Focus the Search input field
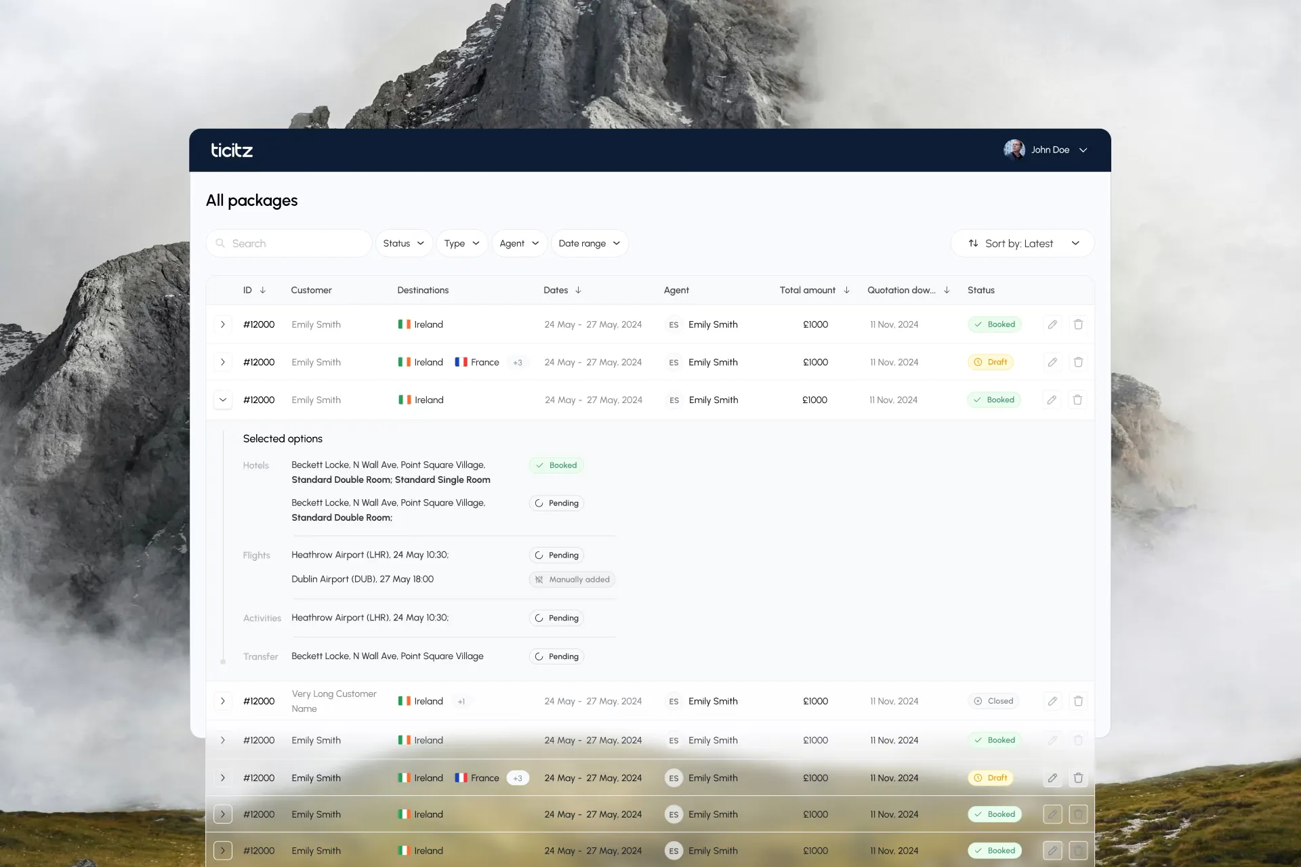The width and height of the screenshot is (1301, 867). click(x=289, y=243)
